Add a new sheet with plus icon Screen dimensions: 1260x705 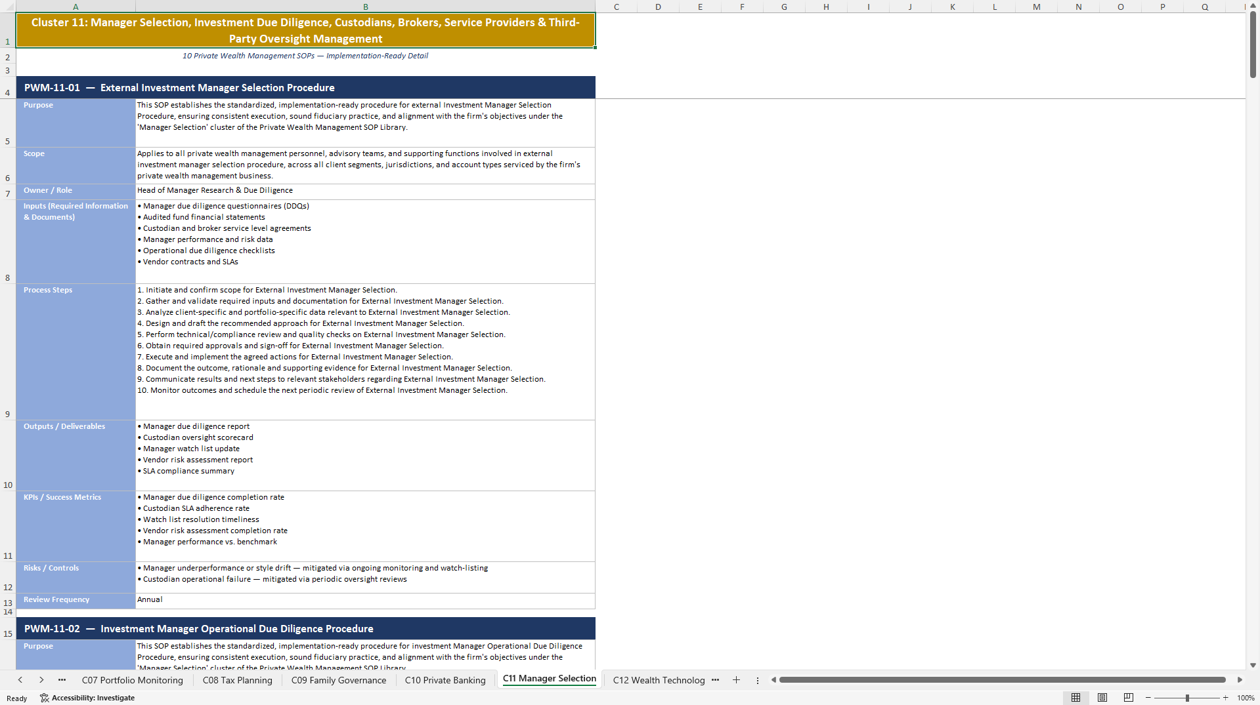[x=736, y=680]
